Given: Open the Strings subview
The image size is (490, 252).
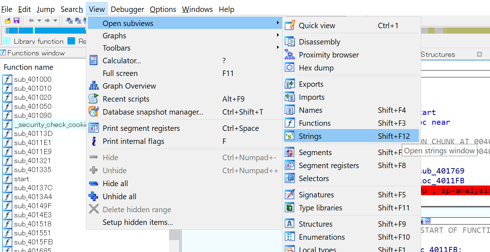Looking at the screenshot, I should click(310, 136).
